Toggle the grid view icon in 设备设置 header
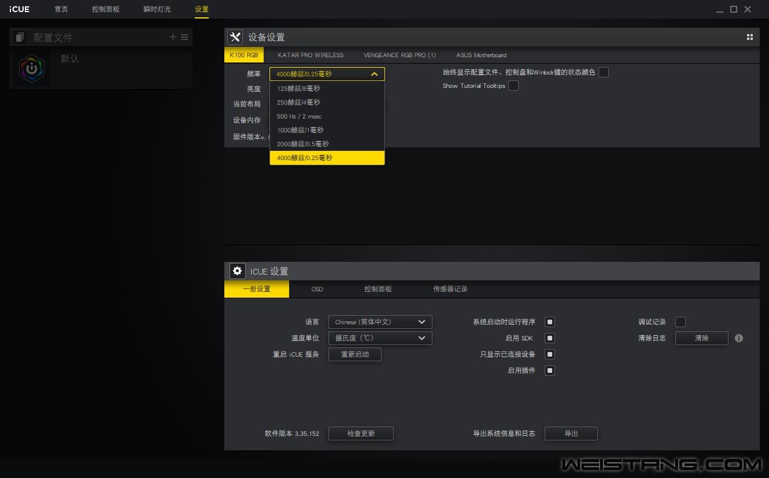The image size is (769, 478). coord(750,37)
